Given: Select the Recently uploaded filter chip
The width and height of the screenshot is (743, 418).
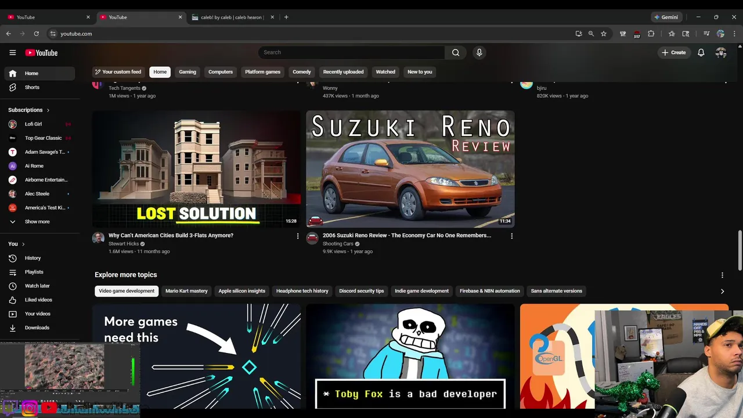Looking at the screenshot, I should coord(343,72).
